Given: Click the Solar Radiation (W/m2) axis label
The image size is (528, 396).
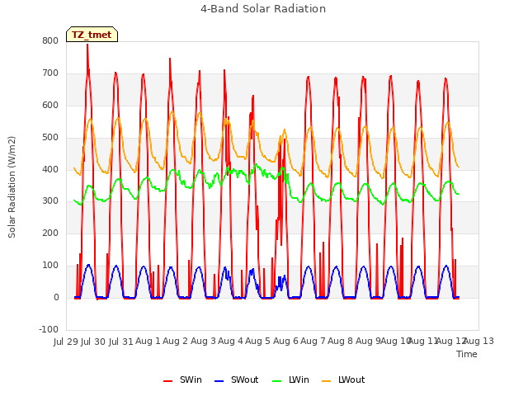Looking at the screenshot, I should 12,187.
